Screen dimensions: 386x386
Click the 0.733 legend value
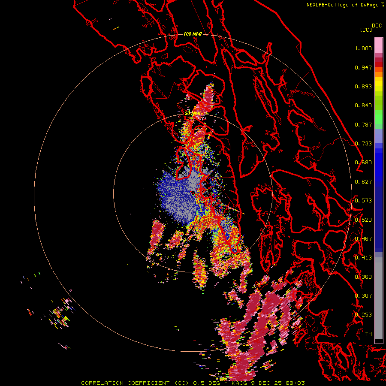363,144
